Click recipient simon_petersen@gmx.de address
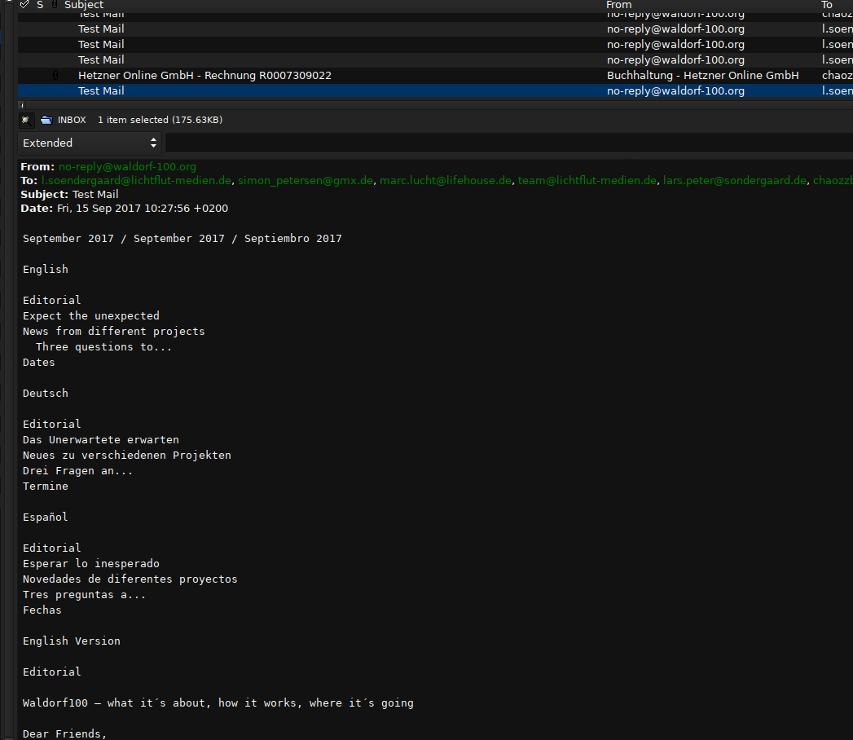The image size is (853, 740). click(306, 180)
